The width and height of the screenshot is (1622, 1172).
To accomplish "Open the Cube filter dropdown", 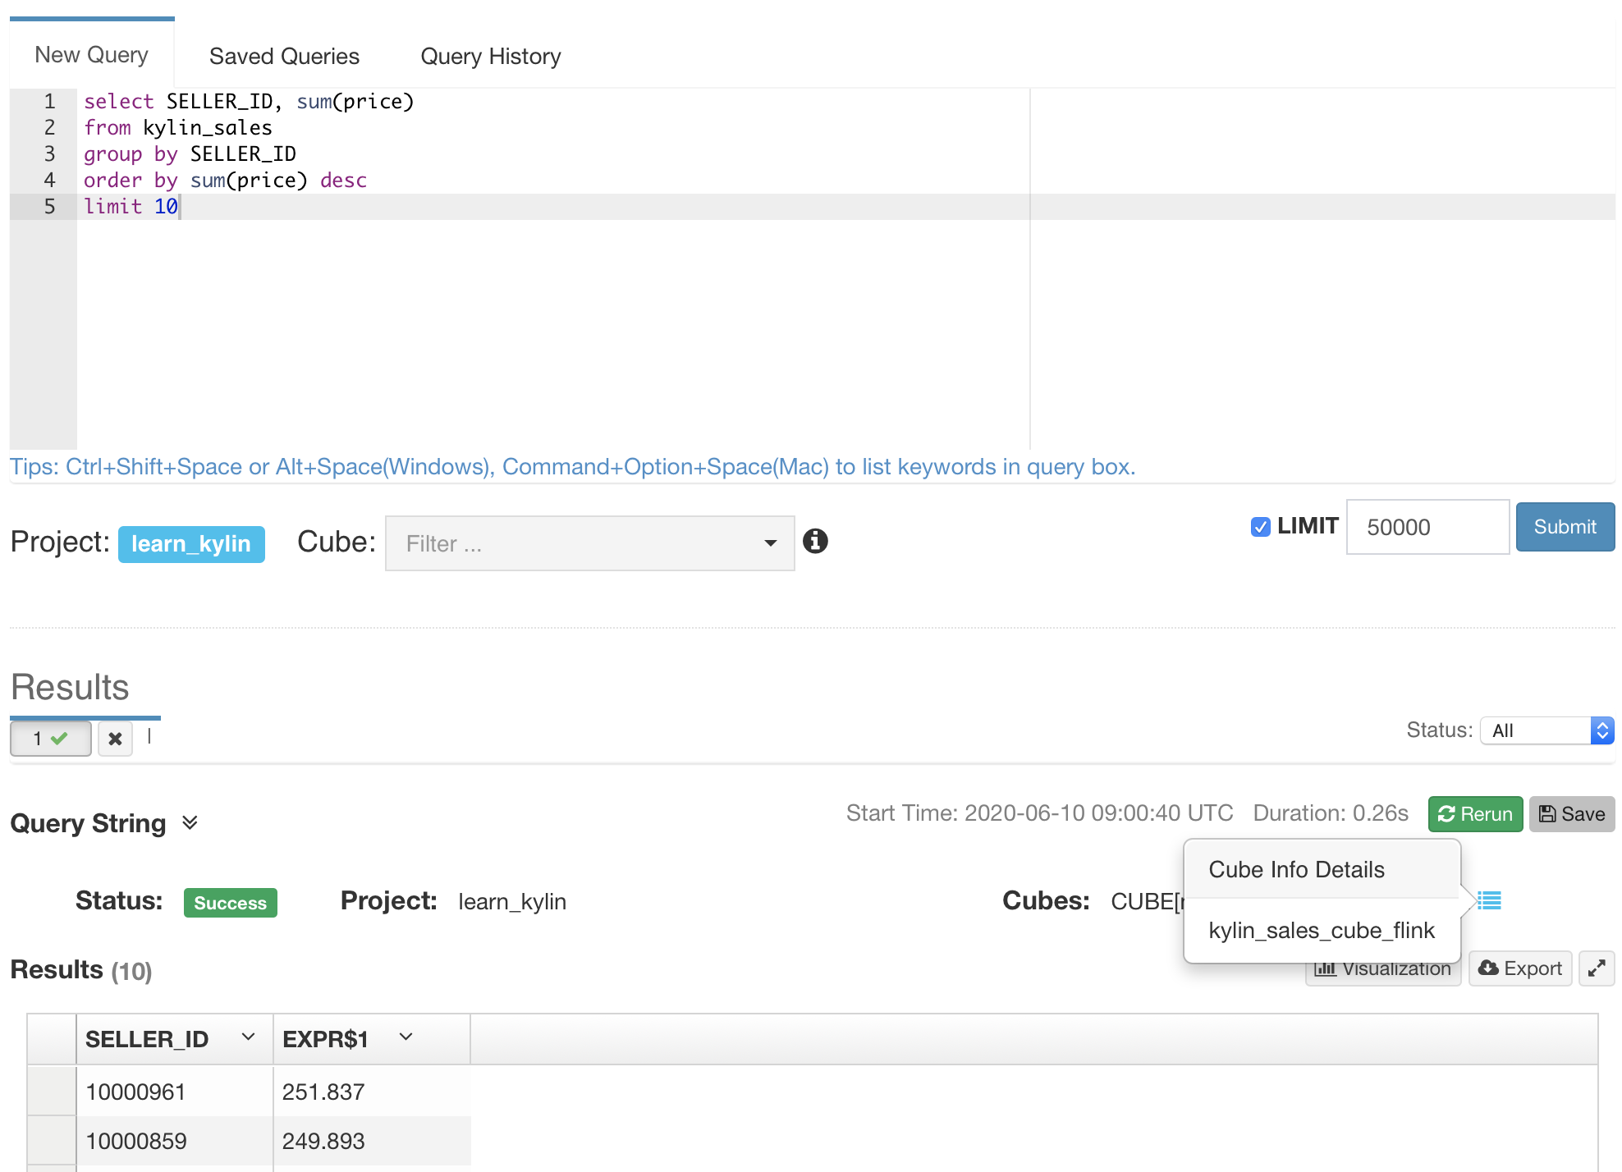I will pyautogui.click(x=589, y=543).
